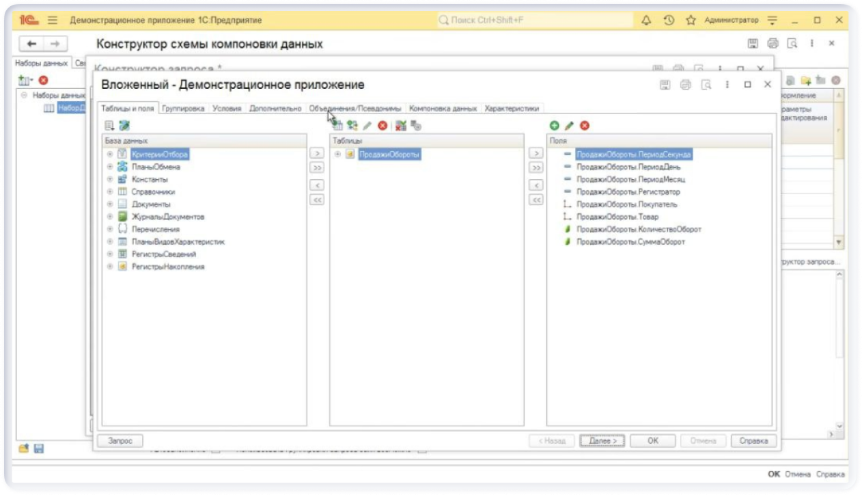Click the Запрос button
Image resolution: width=862 pixels, height=495 pixels.
[x=120, y=441]
